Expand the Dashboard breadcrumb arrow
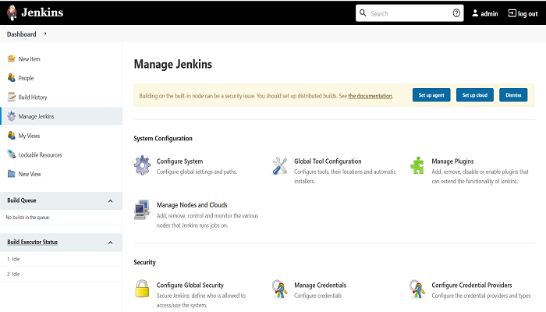 tap(45, 34)
